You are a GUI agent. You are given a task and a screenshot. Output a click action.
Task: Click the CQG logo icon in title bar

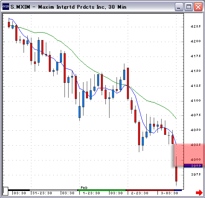6,7
